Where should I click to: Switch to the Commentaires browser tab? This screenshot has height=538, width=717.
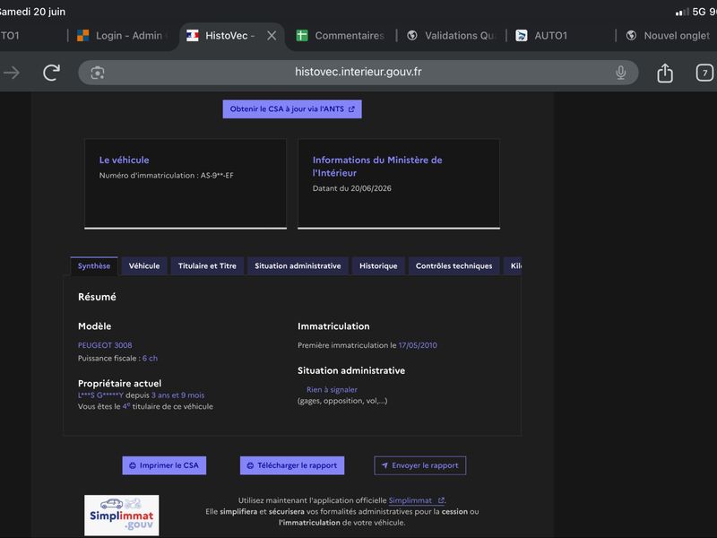click(x=341, y=36)
